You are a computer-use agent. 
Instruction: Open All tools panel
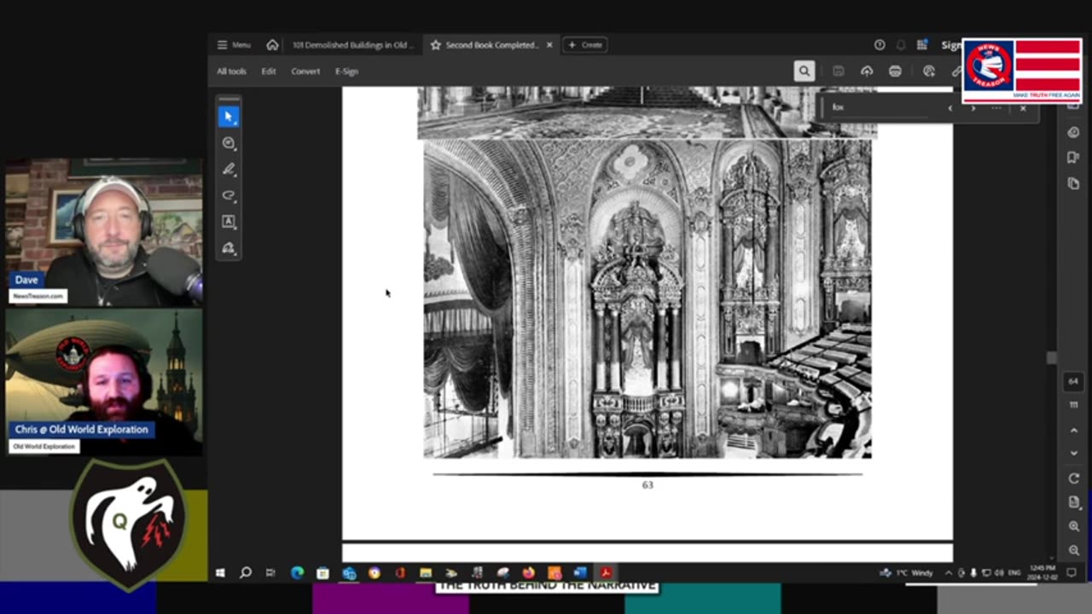tap(231, 72)
